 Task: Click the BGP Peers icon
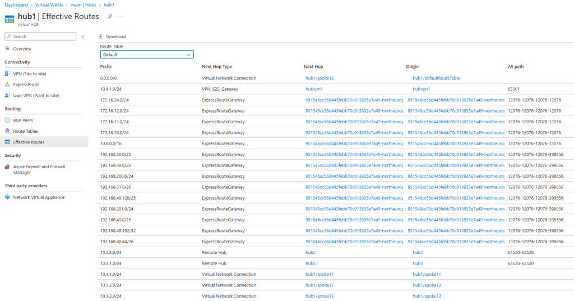click(7, 120)
